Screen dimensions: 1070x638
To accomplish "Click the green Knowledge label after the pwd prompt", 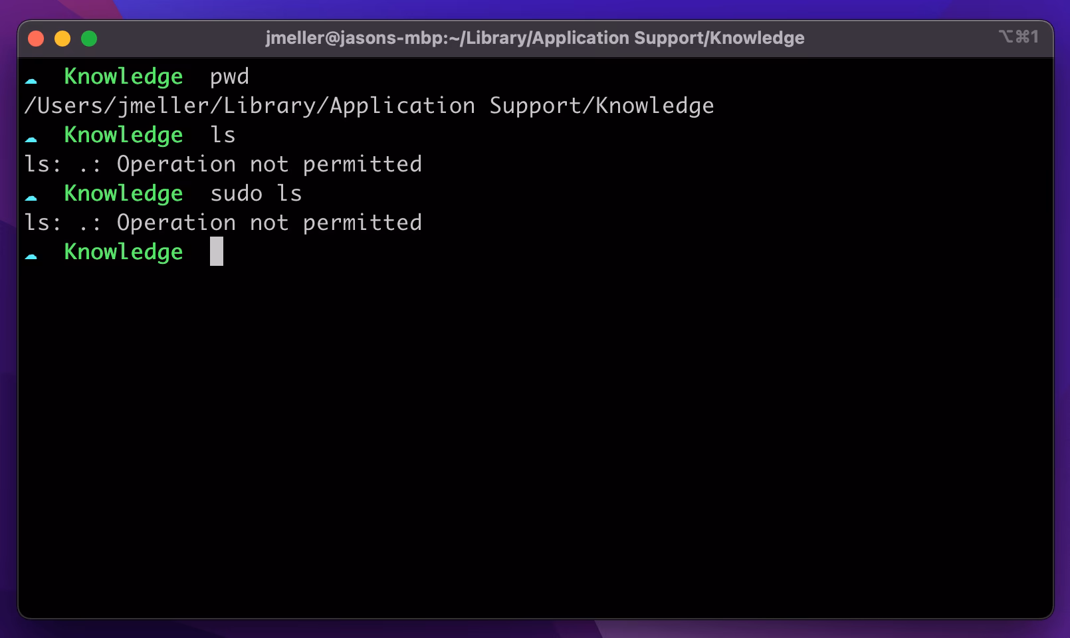I will click(x=124, y=76).
